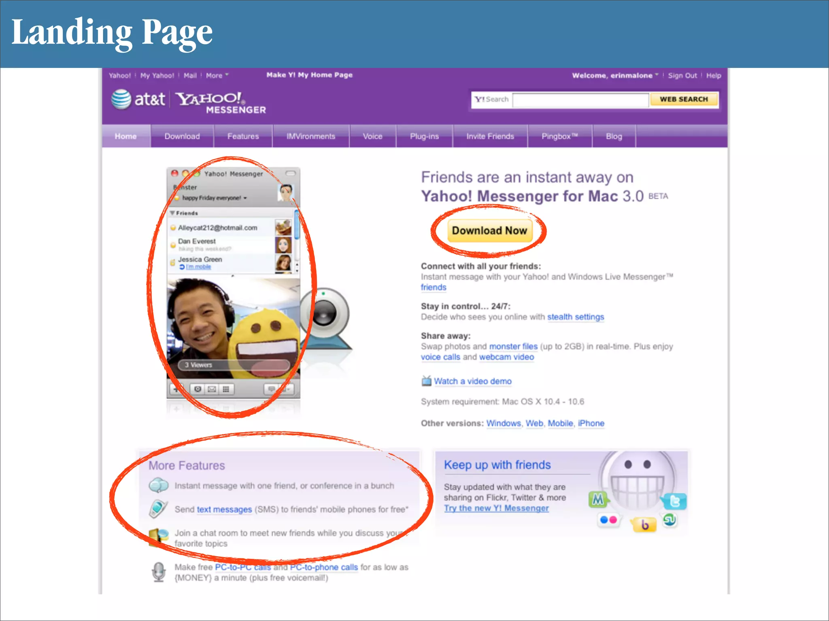Click the friends link under Connect
829x621 pixels.
point(434,287)
